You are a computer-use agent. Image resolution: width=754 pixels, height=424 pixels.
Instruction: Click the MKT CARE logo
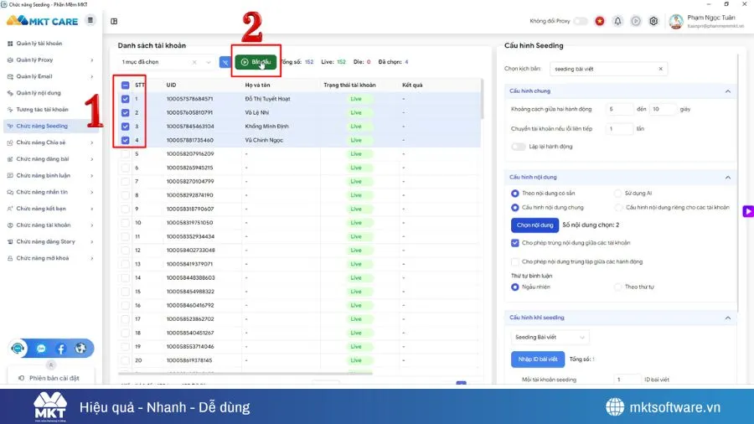point(43,21)
